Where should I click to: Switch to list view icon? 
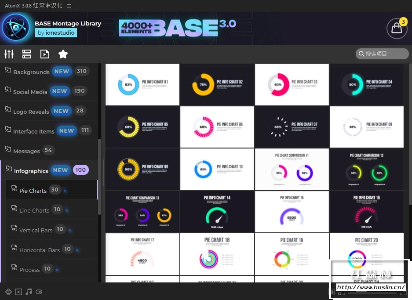click(x=27, y=54)
